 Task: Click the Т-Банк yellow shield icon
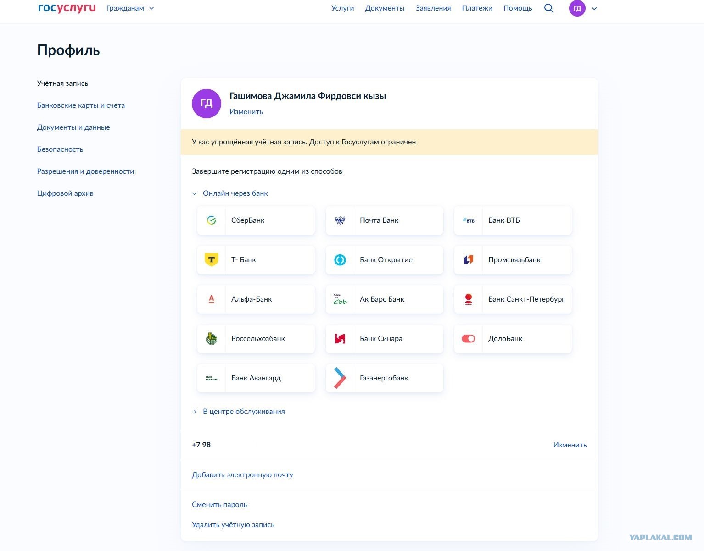pyautogui.click(x=212, y=260)
